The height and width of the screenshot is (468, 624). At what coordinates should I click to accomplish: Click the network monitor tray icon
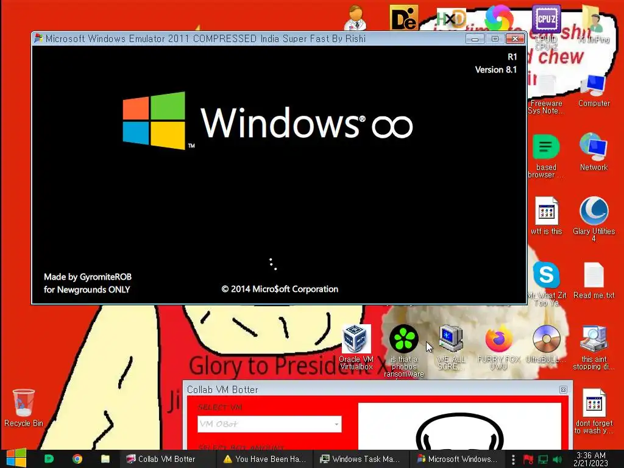[543, 459]
